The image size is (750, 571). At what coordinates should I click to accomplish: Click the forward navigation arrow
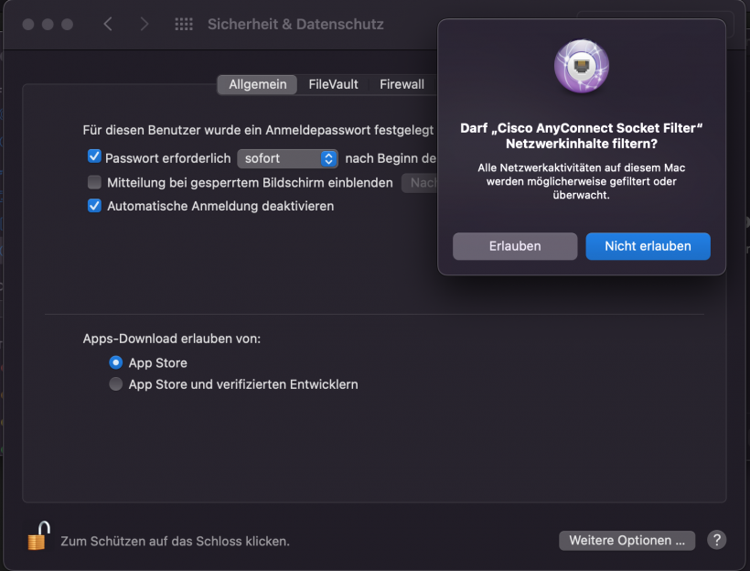pos(145,24)
